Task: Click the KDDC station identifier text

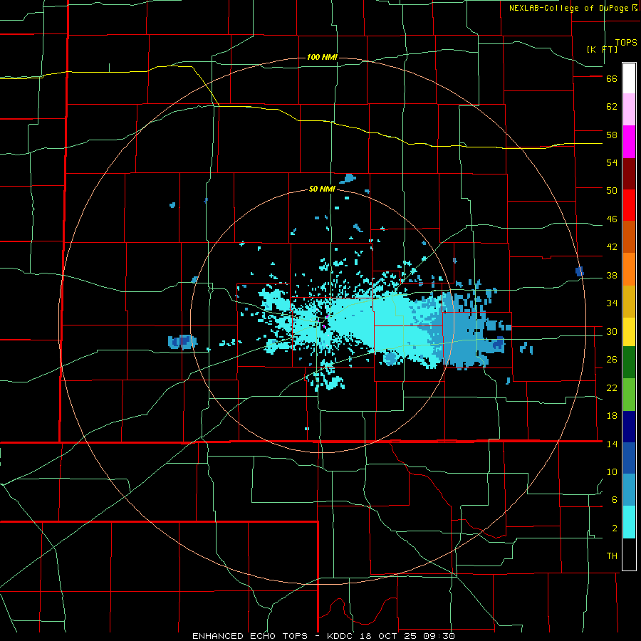Action: (341, 636)
